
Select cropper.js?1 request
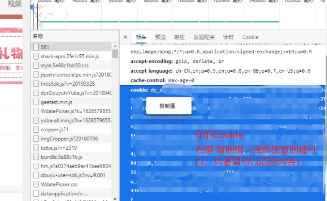point(71,129)
